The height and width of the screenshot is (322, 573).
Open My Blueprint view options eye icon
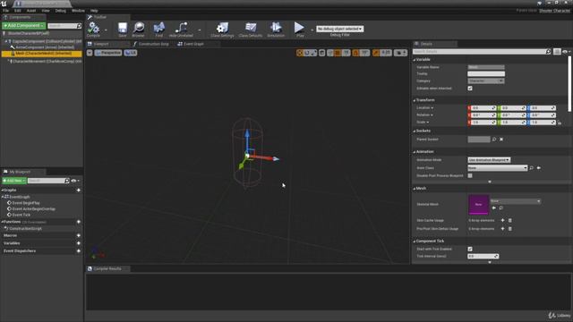[75, 181]
